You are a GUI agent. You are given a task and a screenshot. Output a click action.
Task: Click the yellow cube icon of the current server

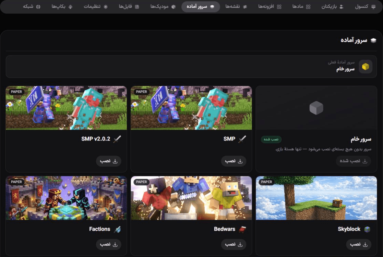tap(366, 66)
